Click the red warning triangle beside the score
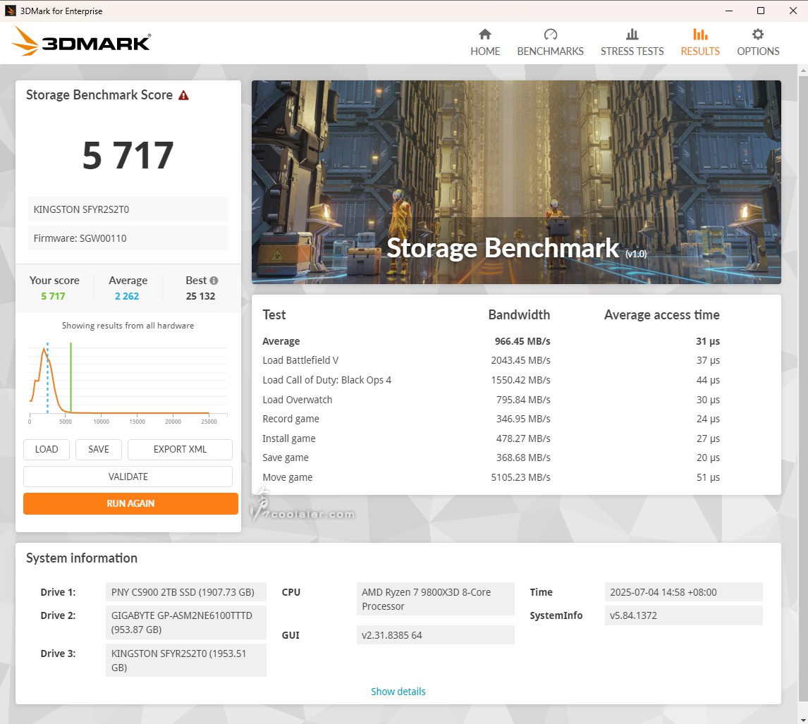808x724 pixels. (x=183, y=95)
